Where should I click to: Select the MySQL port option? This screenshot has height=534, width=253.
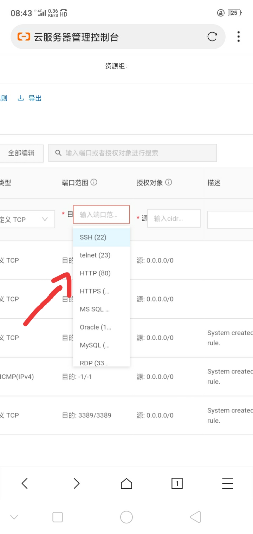pyautogui.click(x=95, y=345)
